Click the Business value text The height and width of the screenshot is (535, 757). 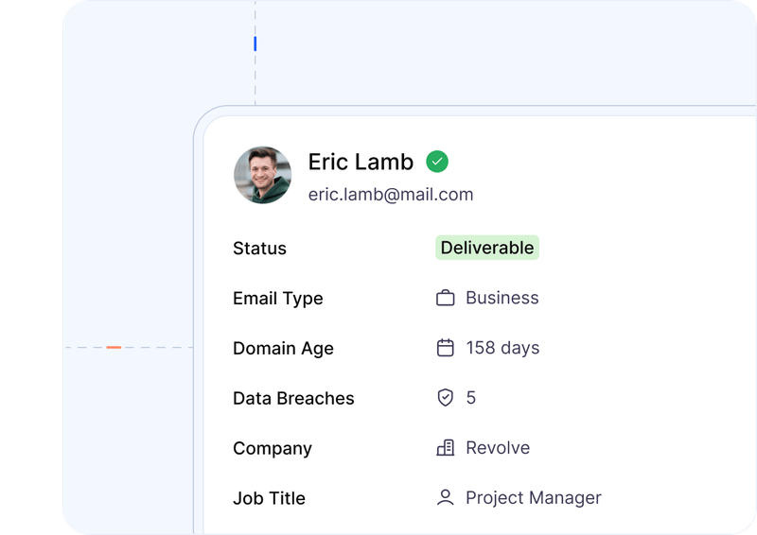[x=502, y=298]
